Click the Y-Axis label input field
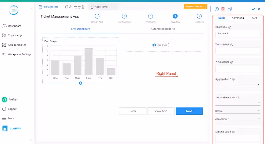265x144 pixels. coord(238,69)
